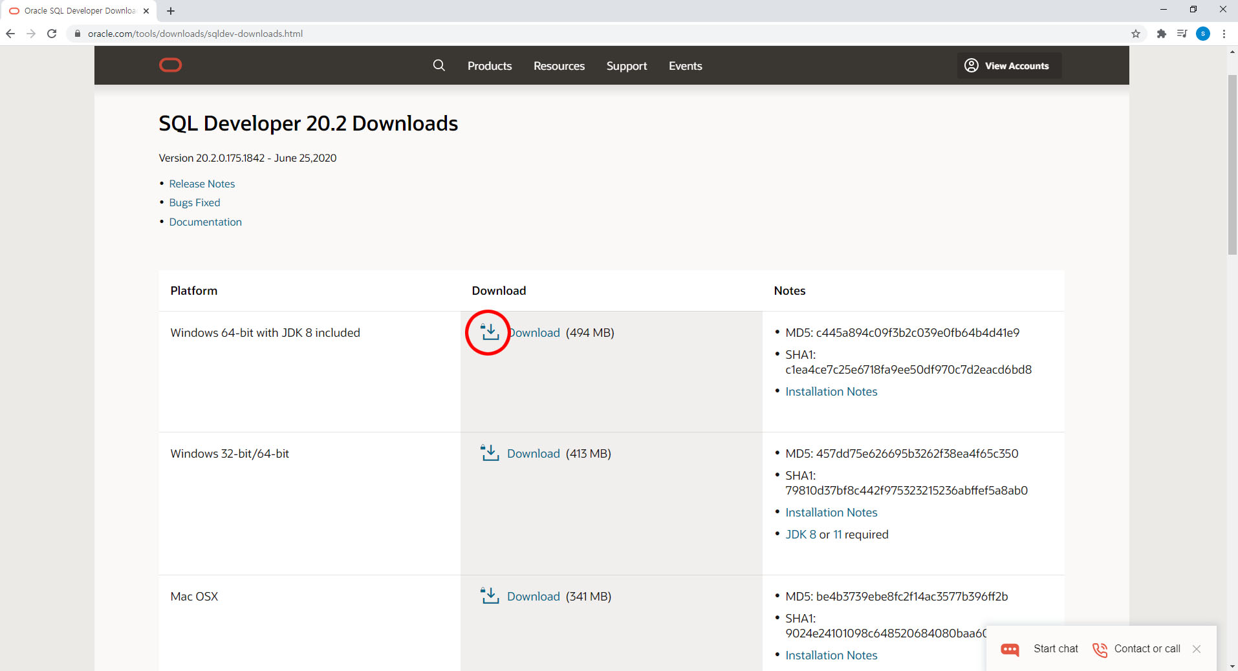Click the address bar URL
The width and height of the screenshot is (1238, 671).
point(195,34)
